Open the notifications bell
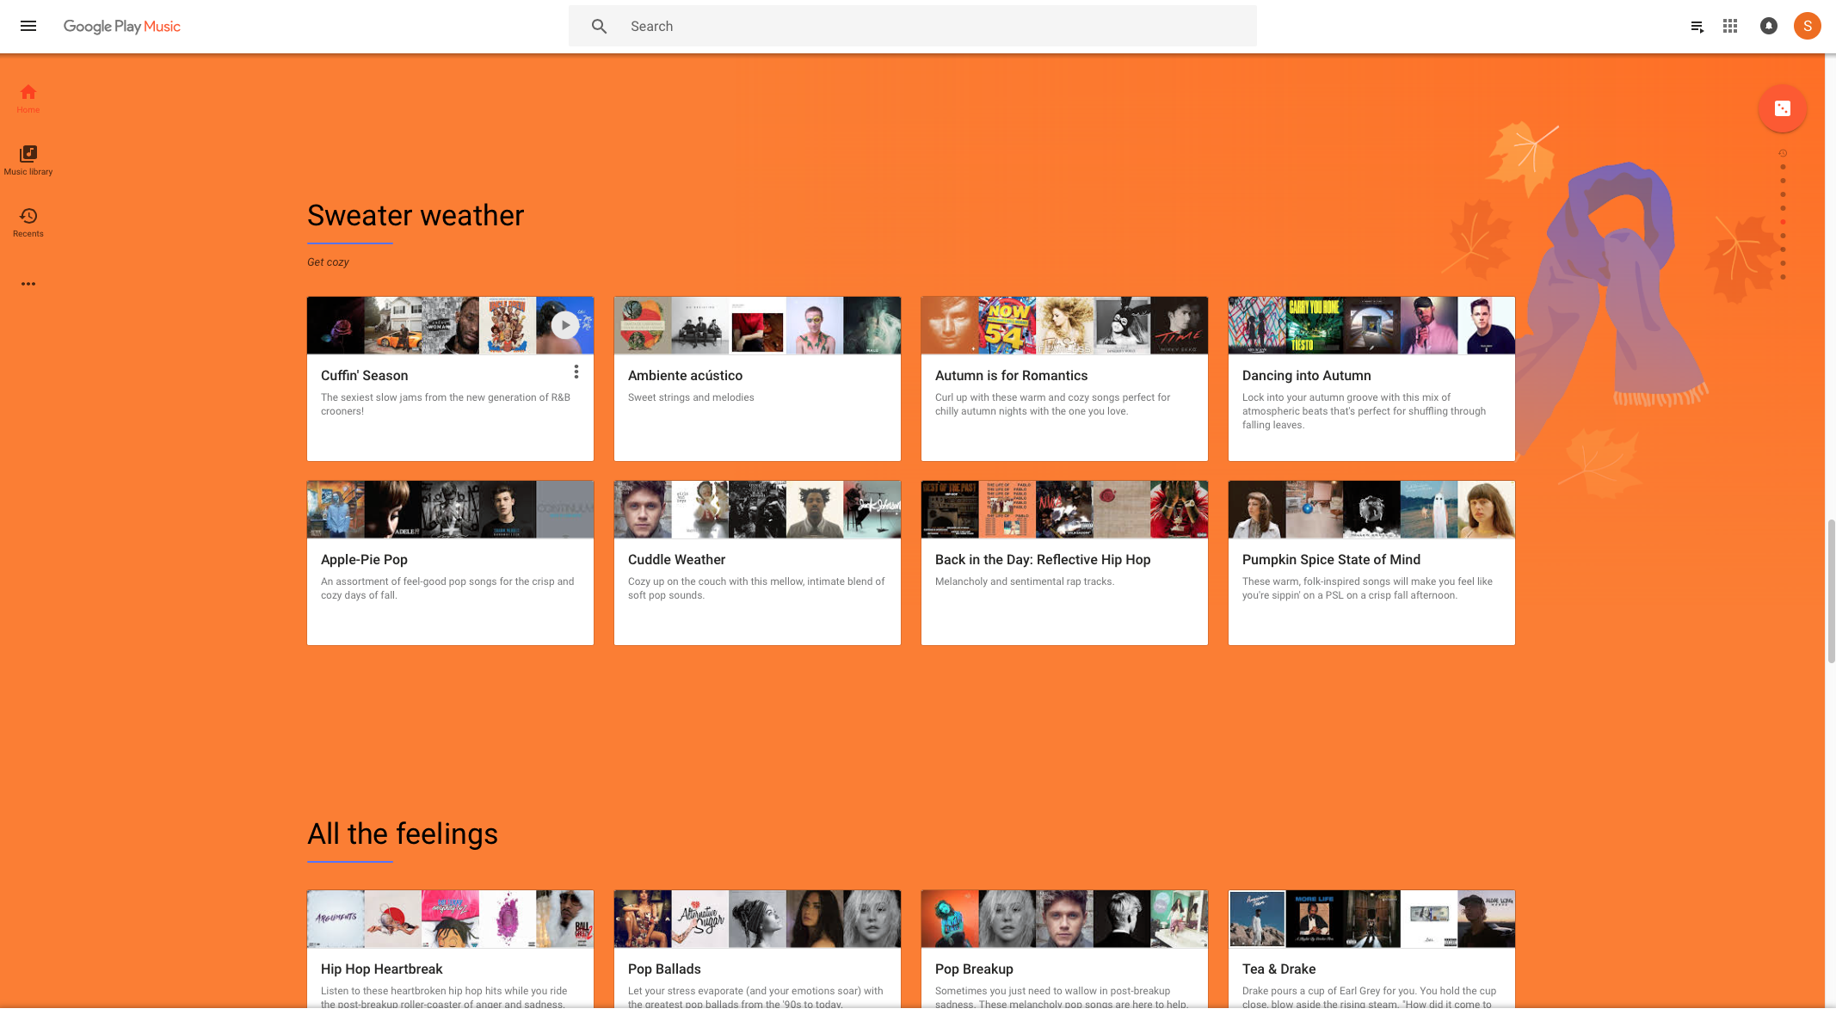The height and width of the screenshot is (1021, 1836). (x=1768, y=26)
